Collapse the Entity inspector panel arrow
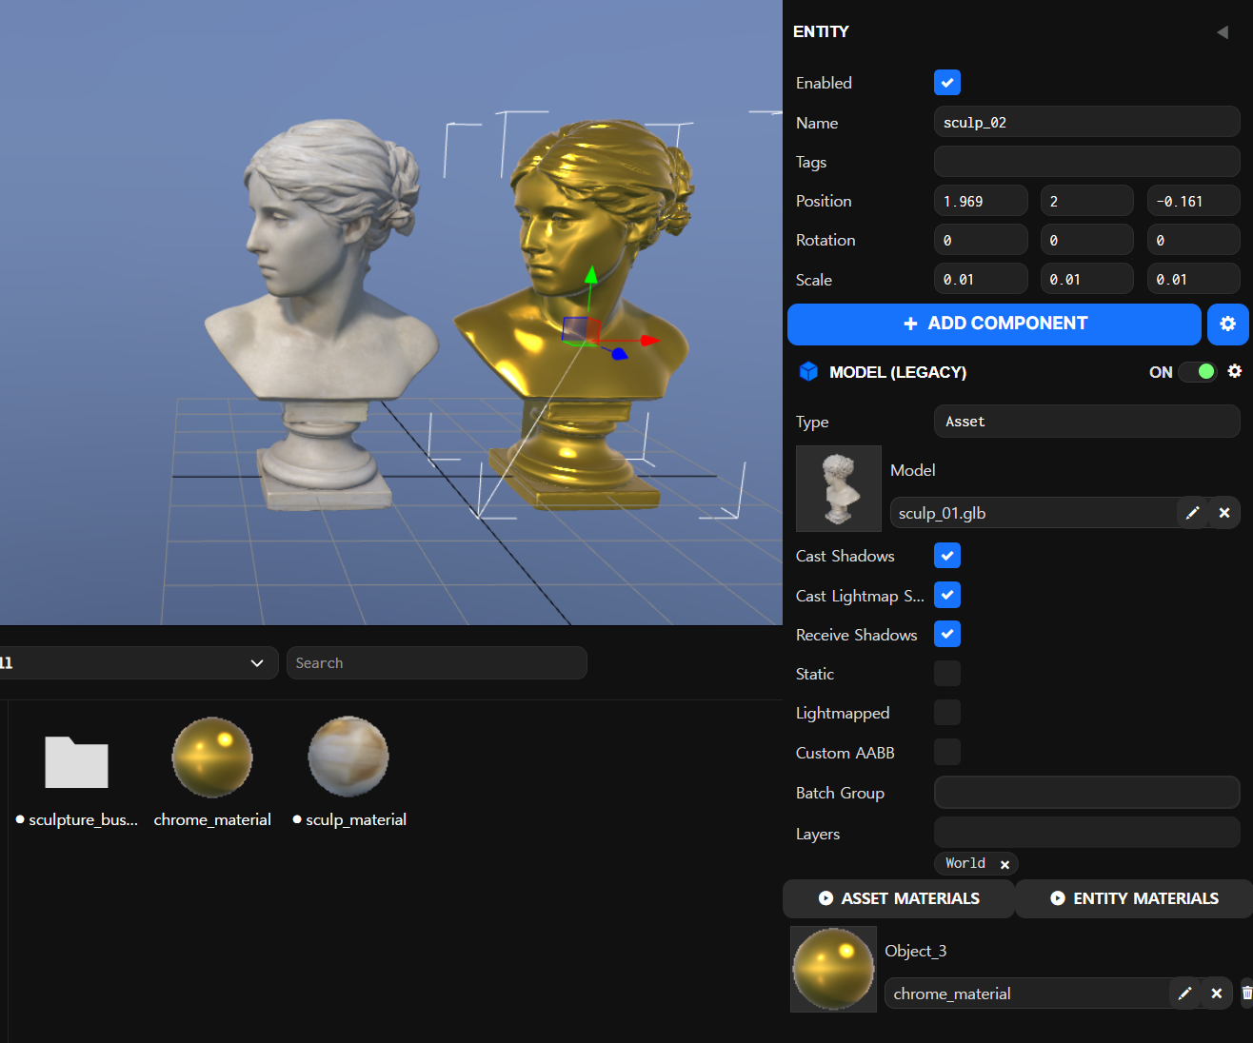This screenshot has height=1043, width=1253. click(x=1222, y=32)
